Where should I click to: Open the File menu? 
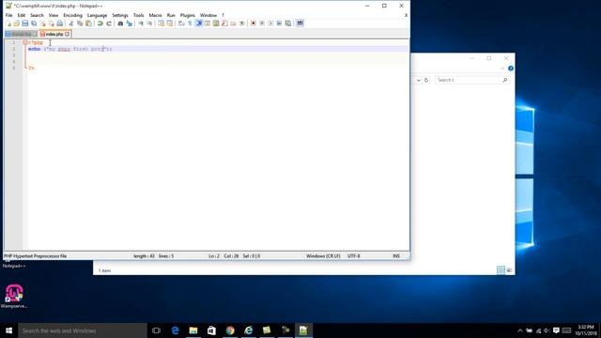tap(9, 15)
